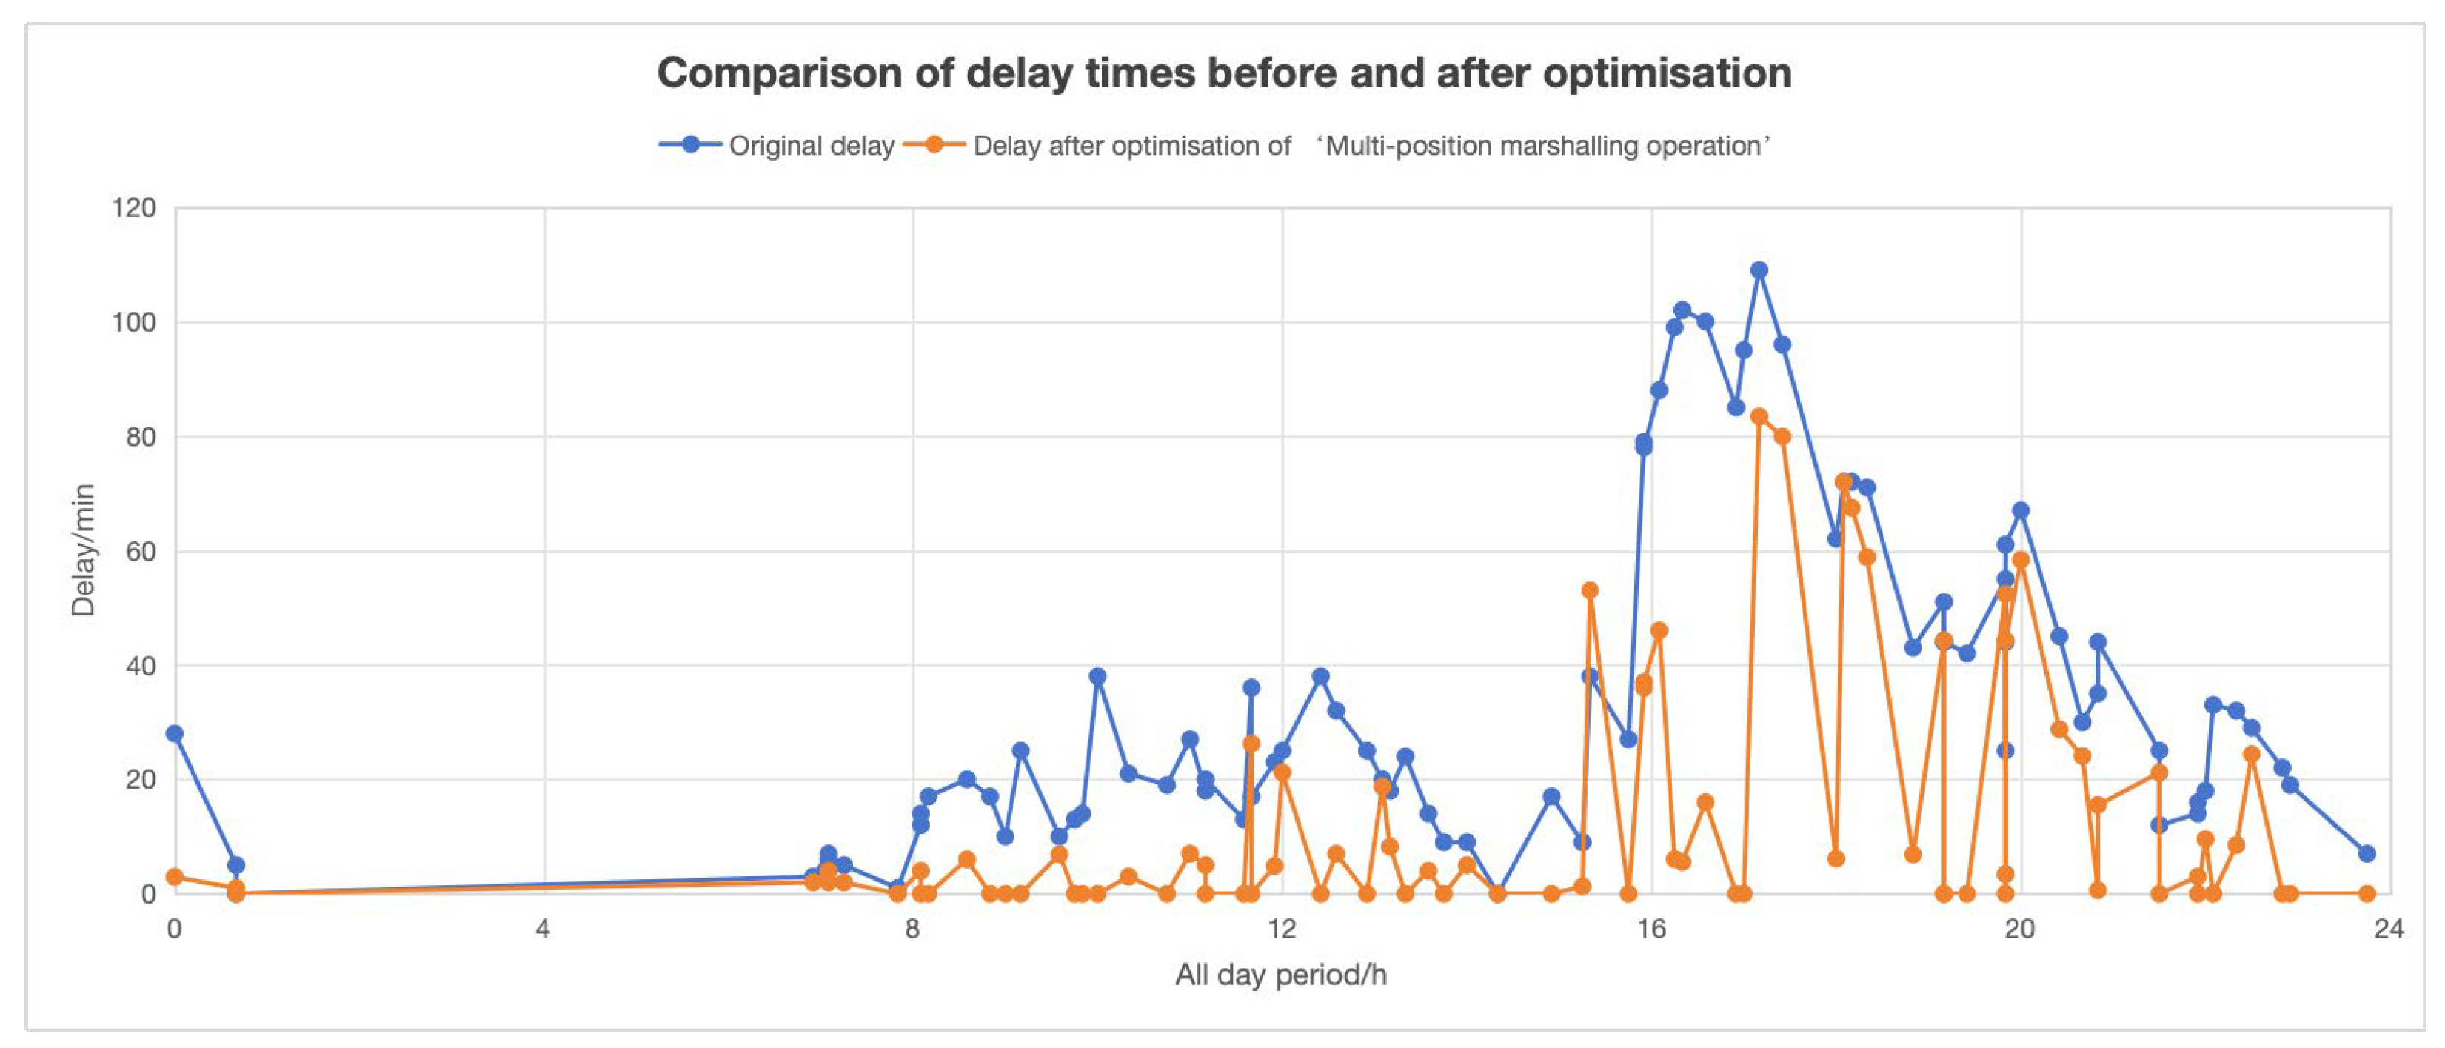Click the last blue point near hour 24
This screenshot has width=2445, height=1048.
(x=2367, y=853)
